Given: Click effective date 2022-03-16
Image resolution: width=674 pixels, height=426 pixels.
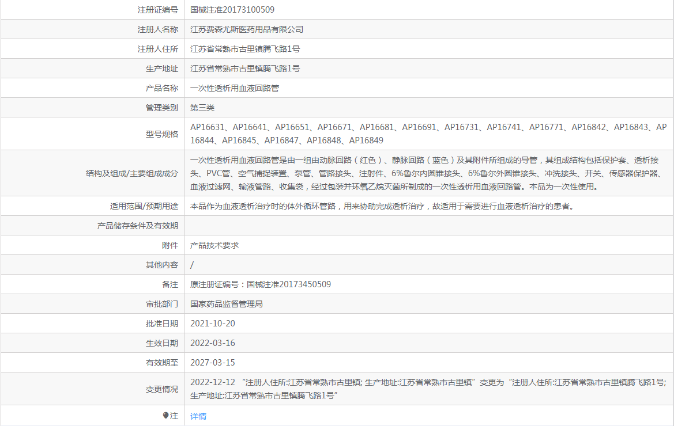Looking at the screenshot, I should pos(213,343).
